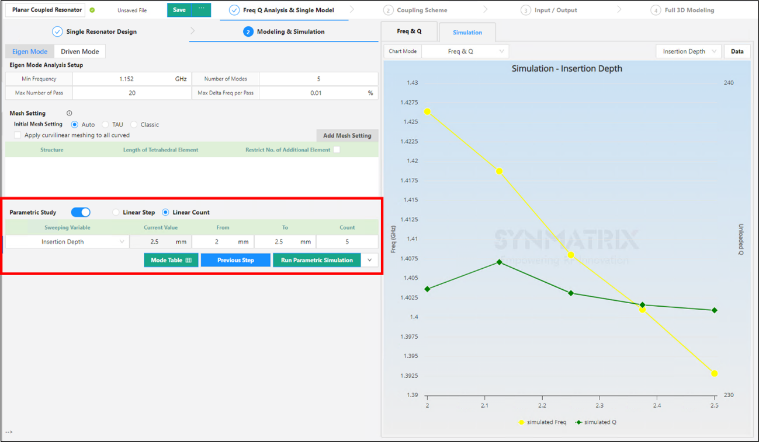Click step 2 Coupling Scheme number icon

[x=388, y=10]
